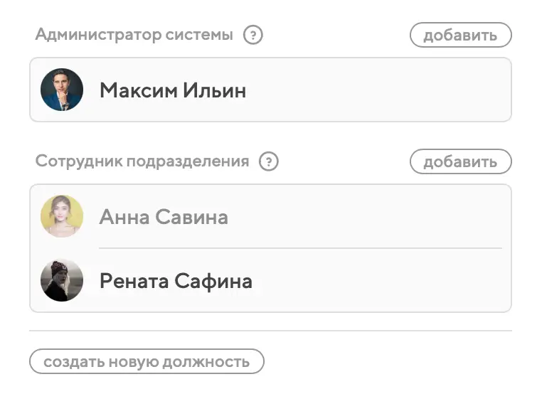
Task: Click help icon beside Администратор системы
Action: [253, 35]
